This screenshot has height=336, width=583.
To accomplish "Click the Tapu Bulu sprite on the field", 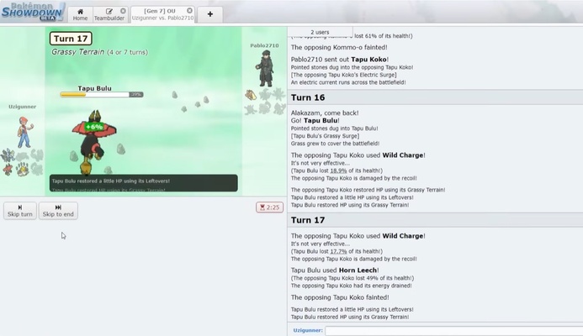I will [x=93, y=142].
